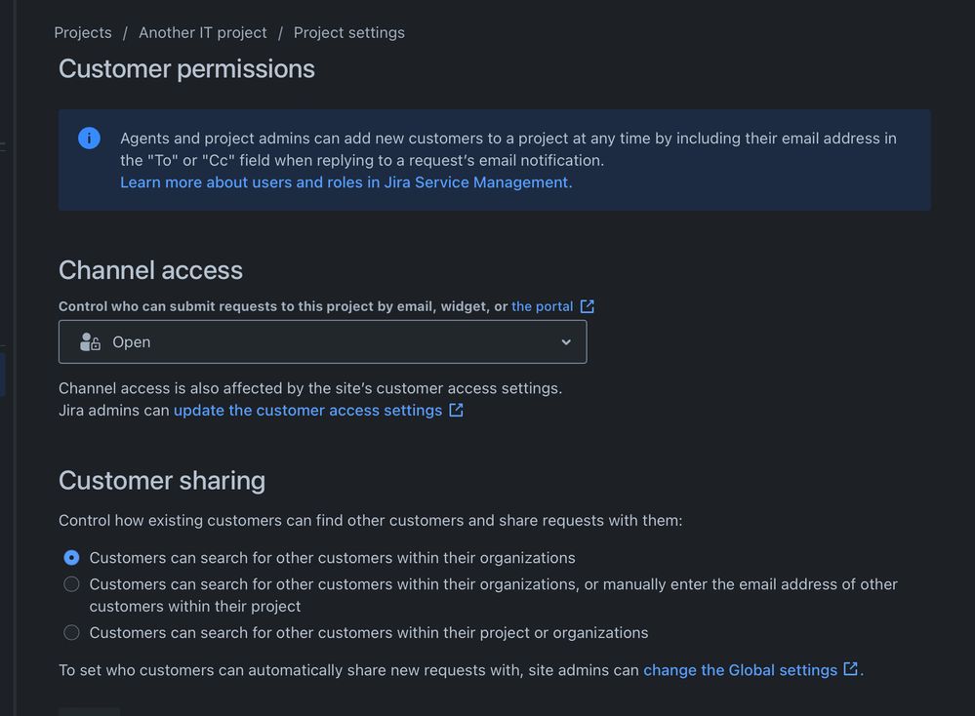Select 'within their project or organizations' radio option
Screen dimensions: 975x716
point(71,633)
